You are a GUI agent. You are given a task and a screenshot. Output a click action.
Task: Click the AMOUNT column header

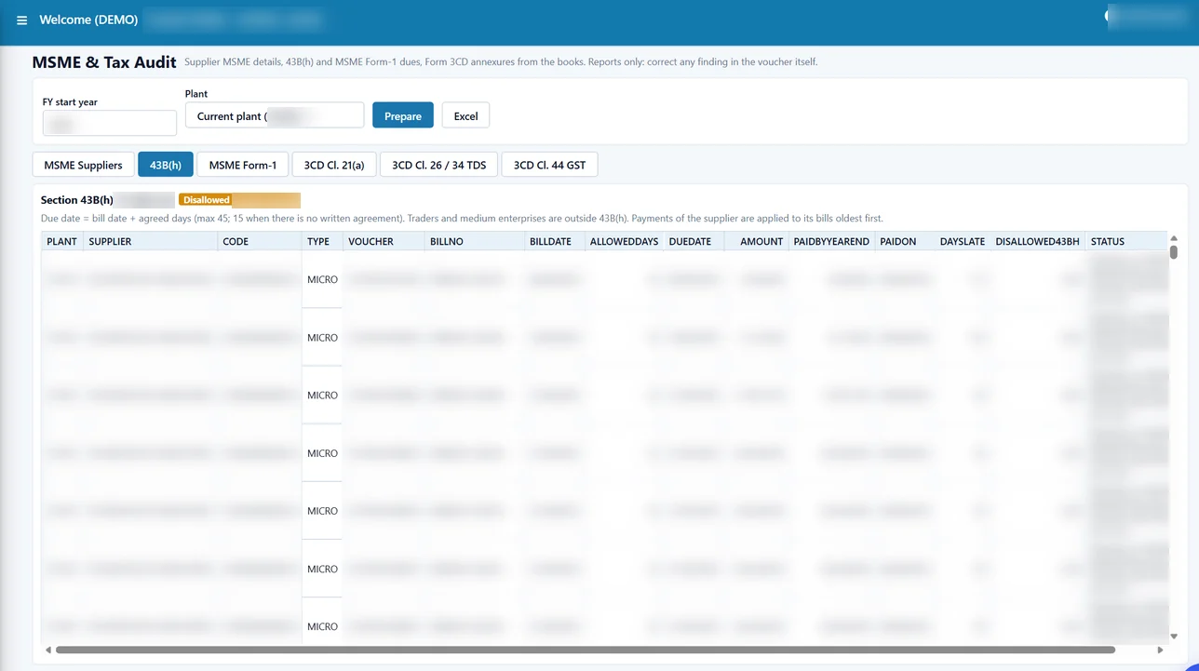point(756,241)
